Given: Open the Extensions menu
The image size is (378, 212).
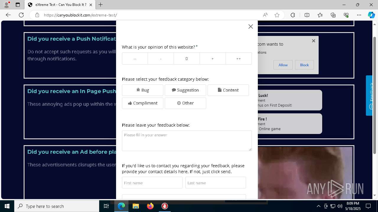Looking at the screenshot, I should [293, 15].
